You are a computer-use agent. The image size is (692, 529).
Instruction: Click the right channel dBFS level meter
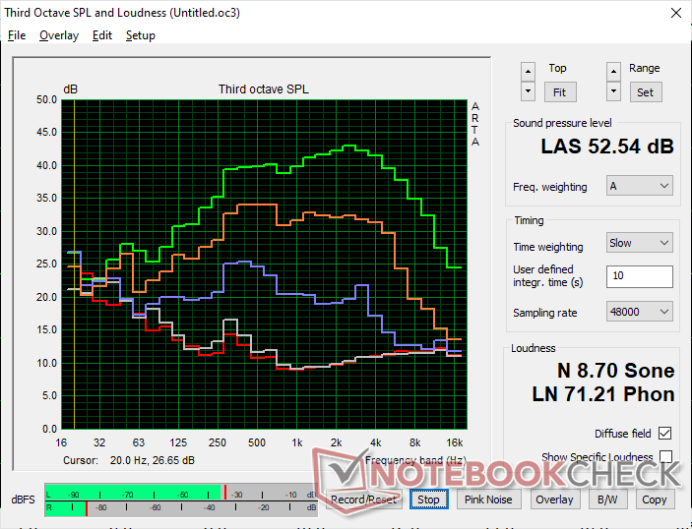pos(180,508)
